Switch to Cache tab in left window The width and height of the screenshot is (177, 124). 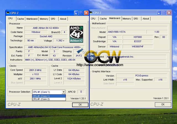tap(20, 19)
